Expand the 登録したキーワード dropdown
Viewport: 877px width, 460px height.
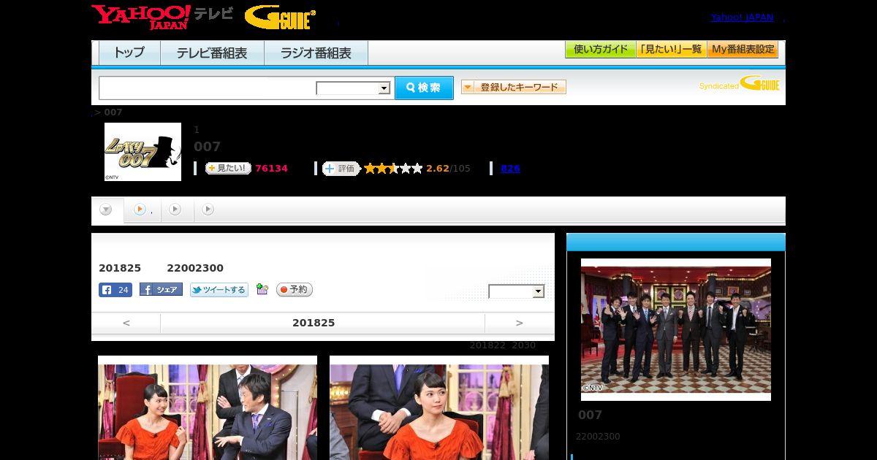513,87
